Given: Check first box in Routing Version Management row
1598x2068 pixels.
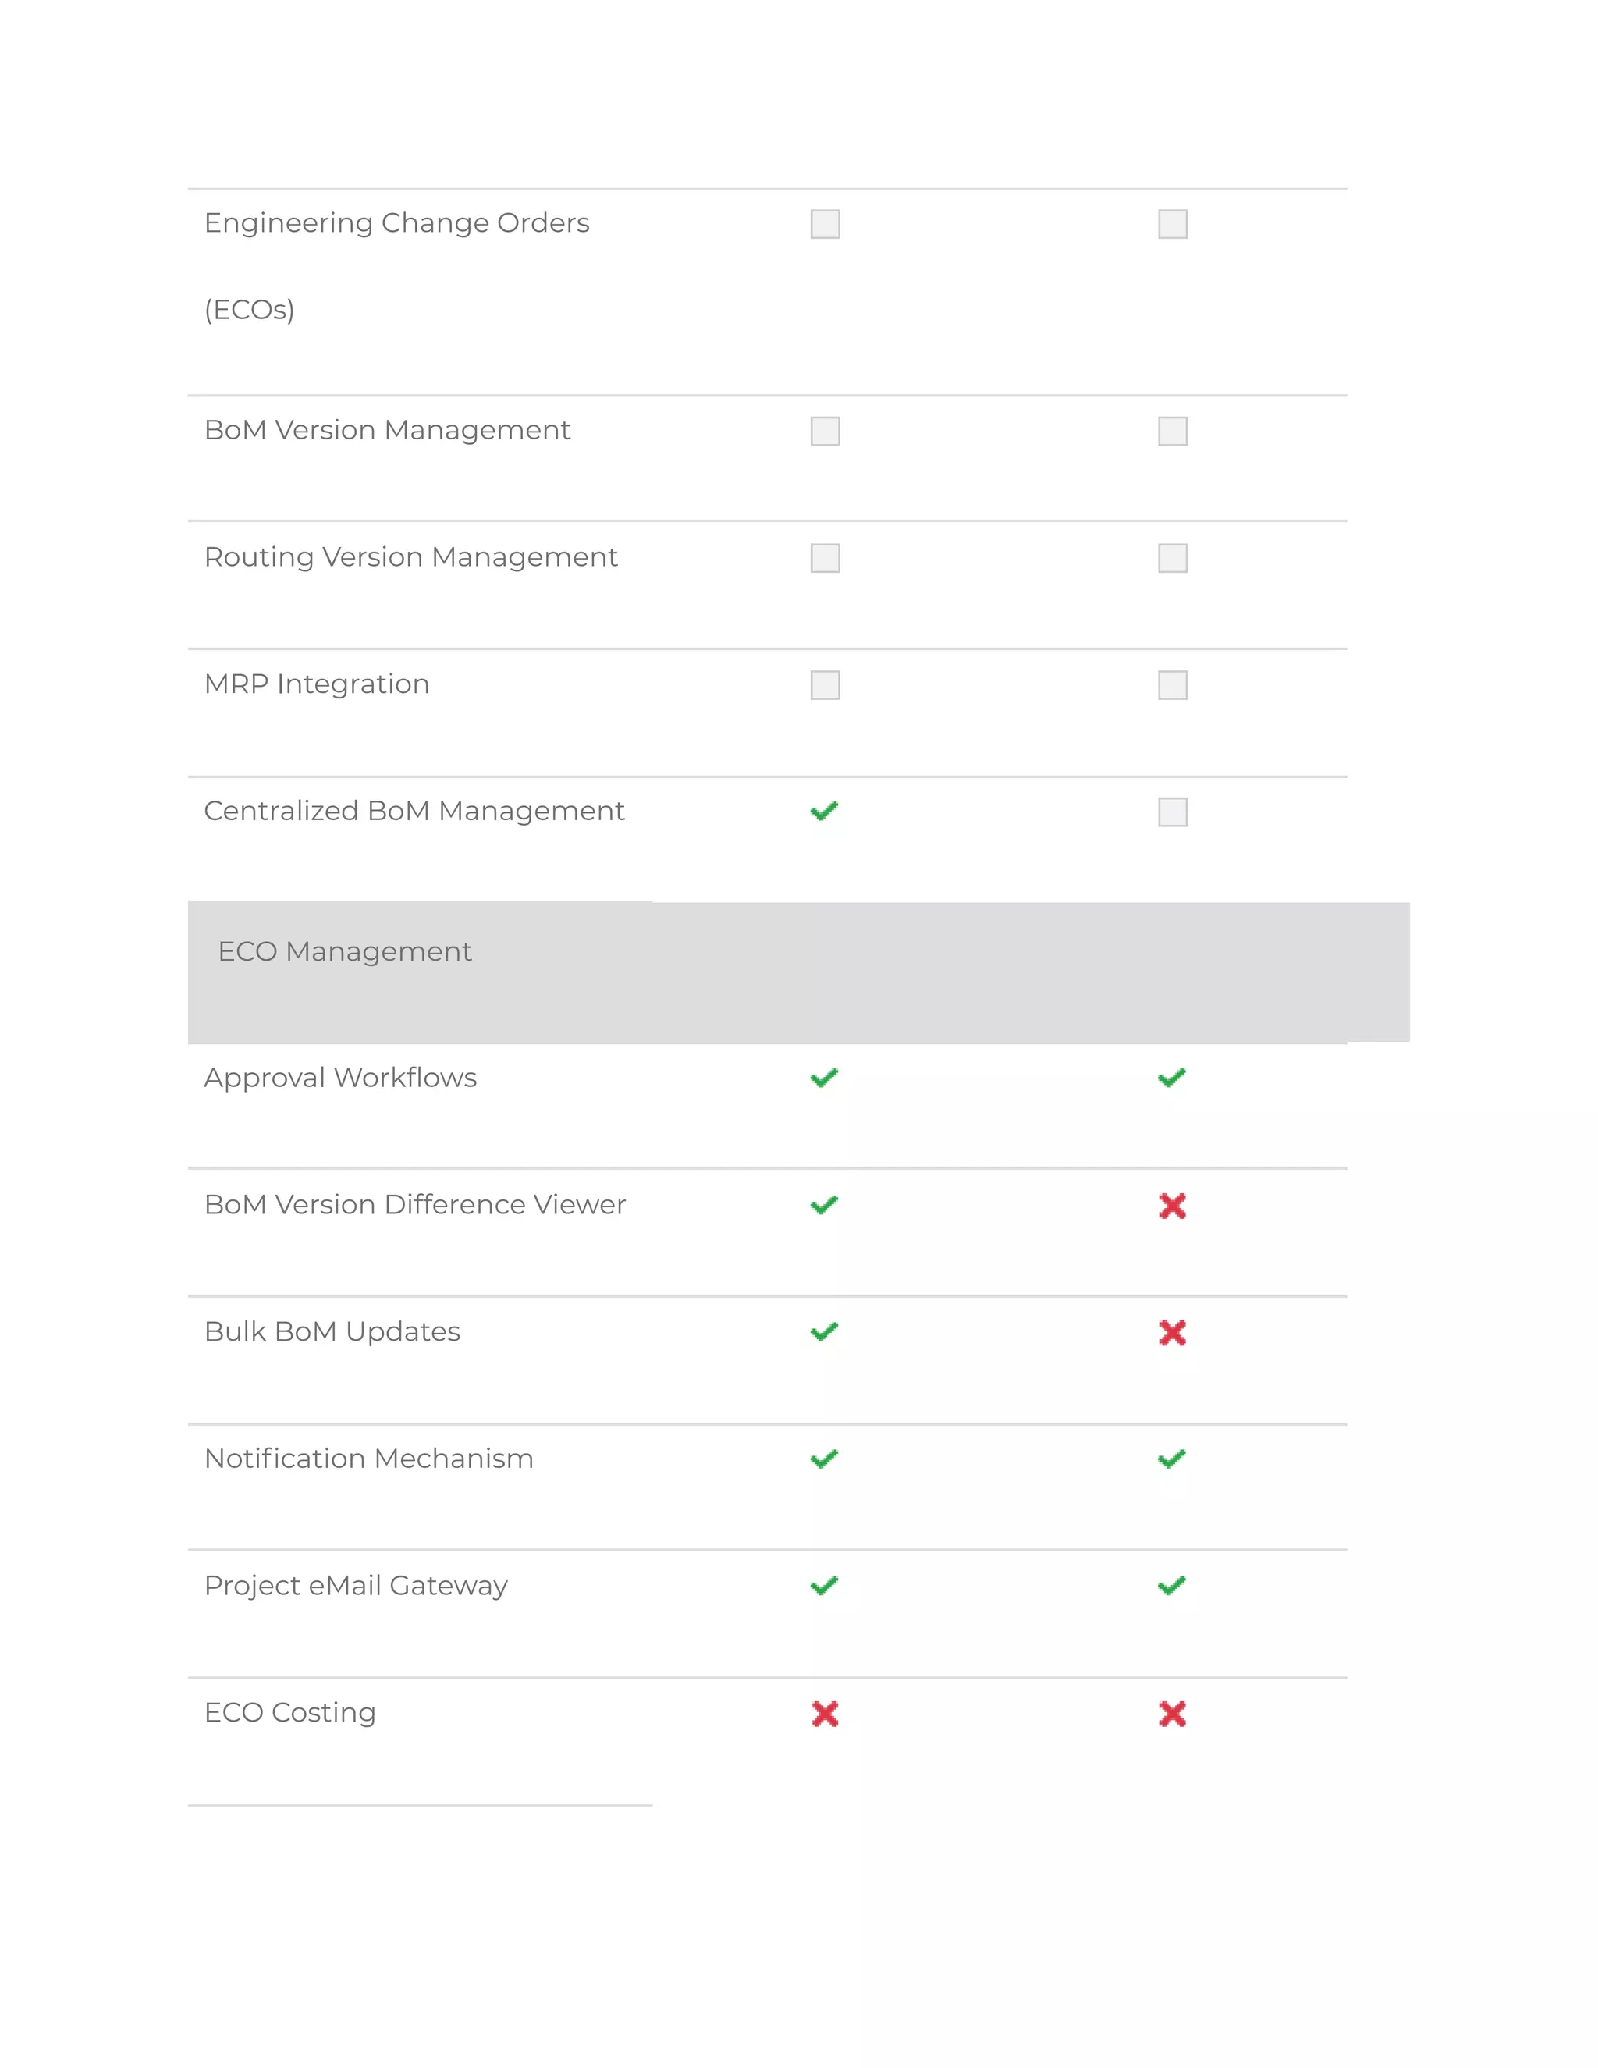Looking at the screenshot, I should tap(825, 558).
